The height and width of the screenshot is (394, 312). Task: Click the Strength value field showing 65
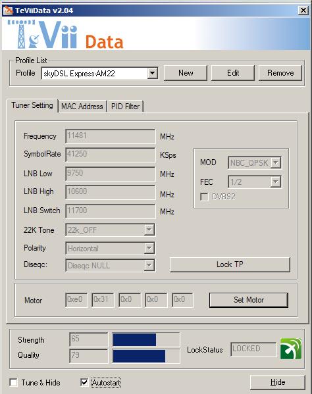[x=88, y=339]
